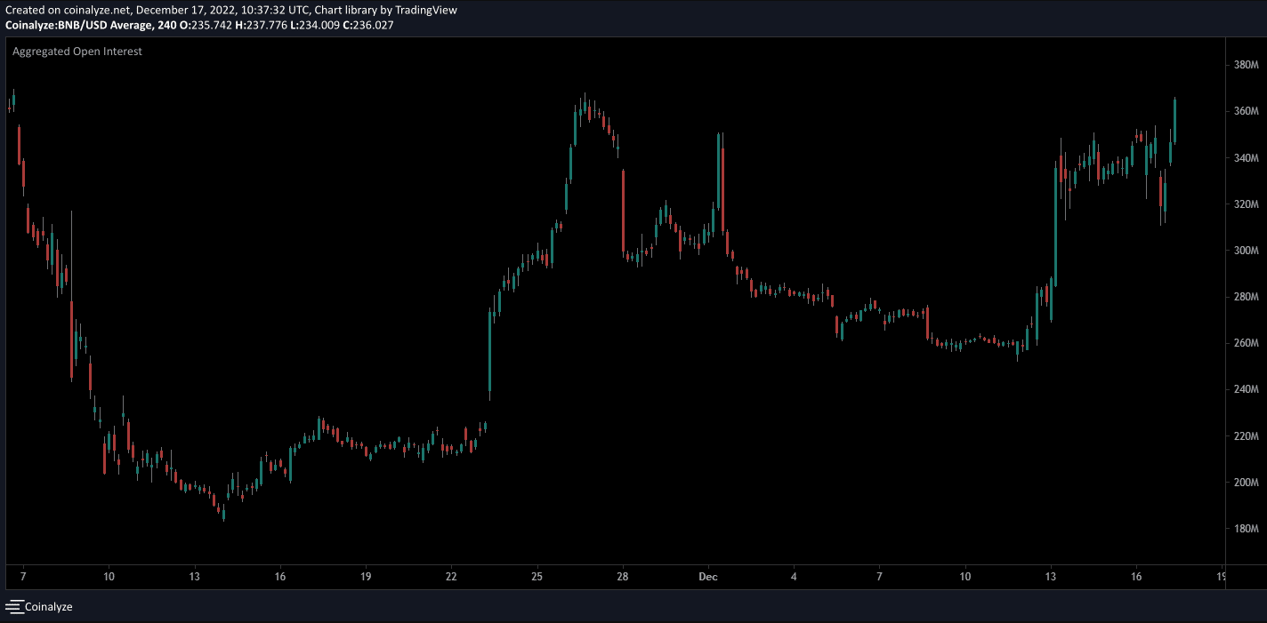Click the date label 28 on time axis

point(623,577)
